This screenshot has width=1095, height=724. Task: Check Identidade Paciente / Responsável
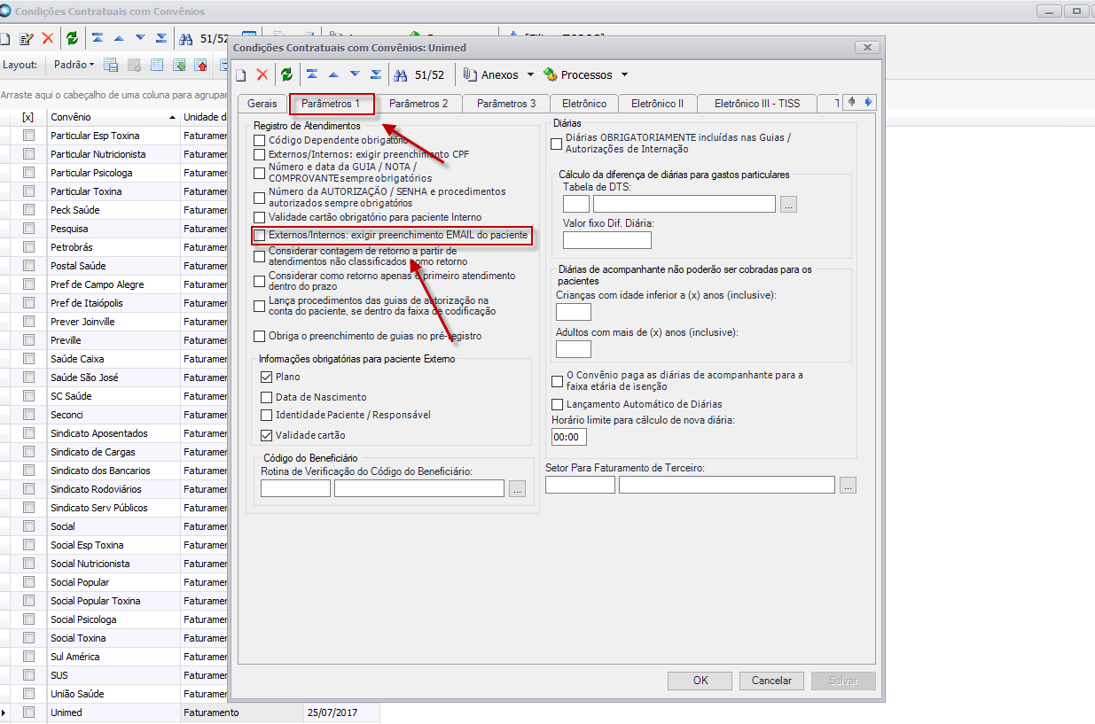pos(266,415)
